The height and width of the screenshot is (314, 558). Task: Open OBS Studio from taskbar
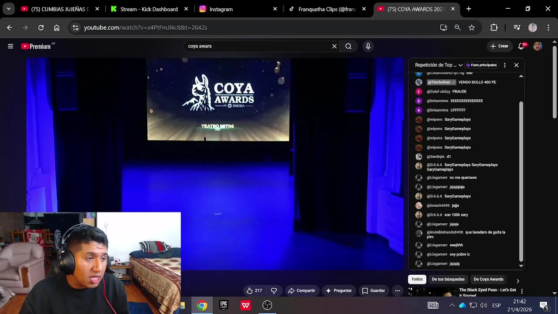coord(267,305)
